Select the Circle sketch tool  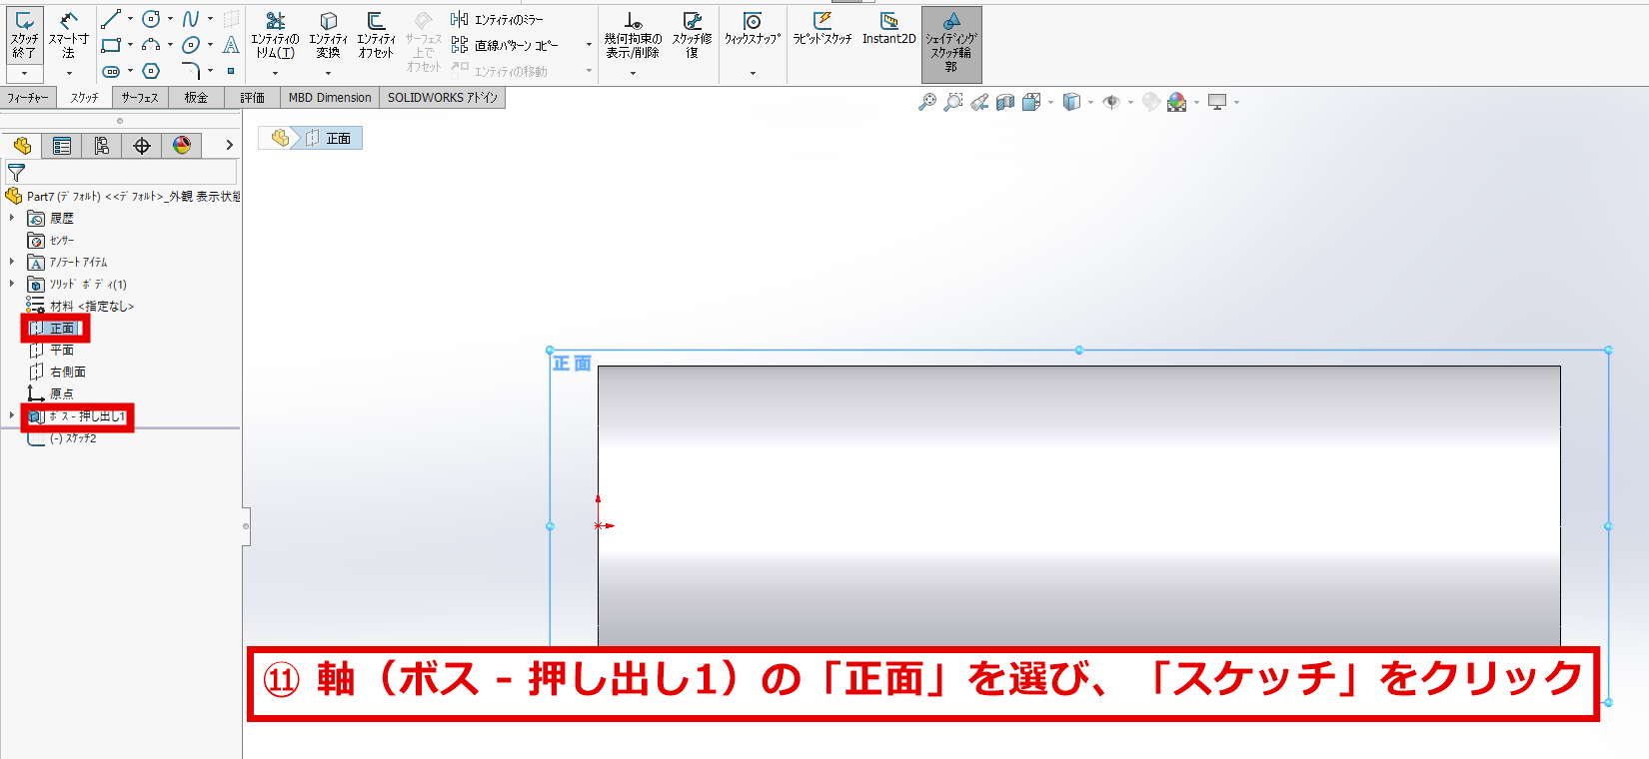click(x=151, y=19)
